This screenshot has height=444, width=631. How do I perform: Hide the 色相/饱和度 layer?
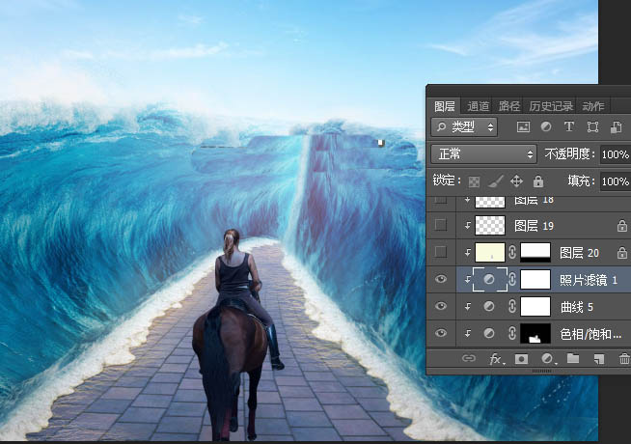pyautogui.click(x=441, y=333)
